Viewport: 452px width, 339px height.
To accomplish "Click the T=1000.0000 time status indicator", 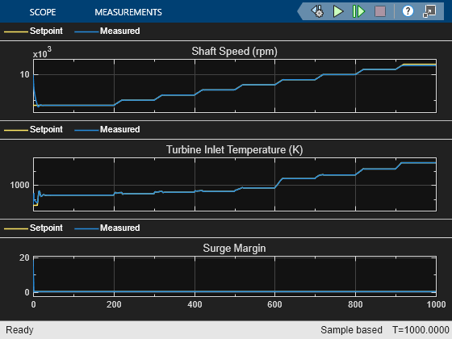I will click(421, 330).
